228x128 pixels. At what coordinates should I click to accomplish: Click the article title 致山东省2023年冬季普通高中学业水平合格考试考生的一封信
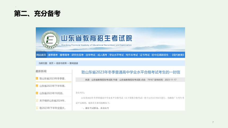tap(131, 72)
